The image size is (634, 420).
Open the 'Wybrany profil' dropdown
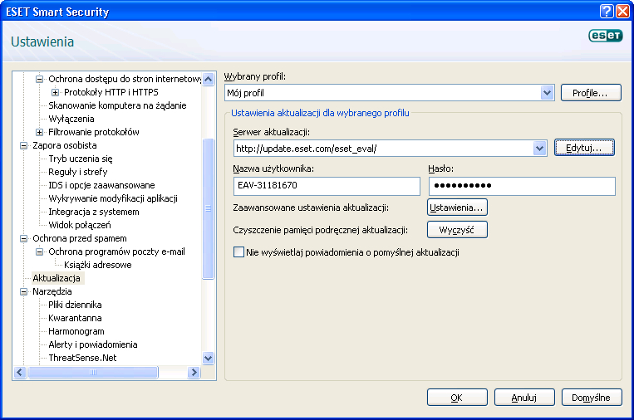coord(547,93)
